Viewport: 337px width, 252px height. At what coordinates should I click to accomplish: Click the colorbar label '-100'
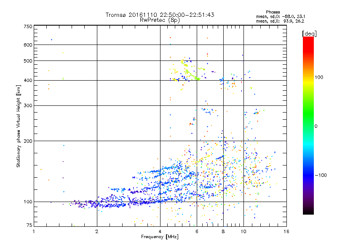[321, 175]
